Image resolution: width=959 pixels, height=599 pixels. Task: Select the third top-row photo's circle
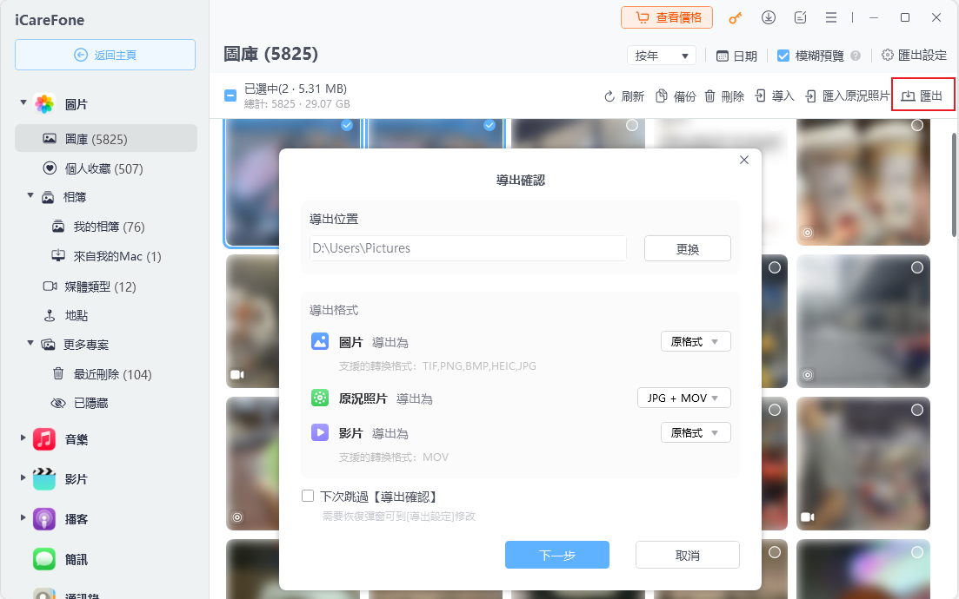click(x=632, y=125)
